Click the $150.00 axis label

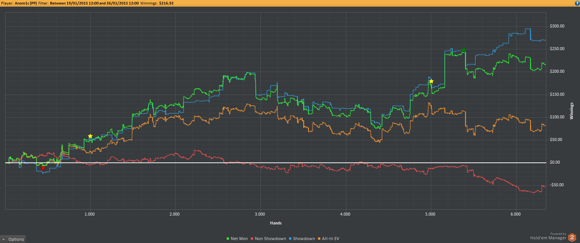(557, 94)
